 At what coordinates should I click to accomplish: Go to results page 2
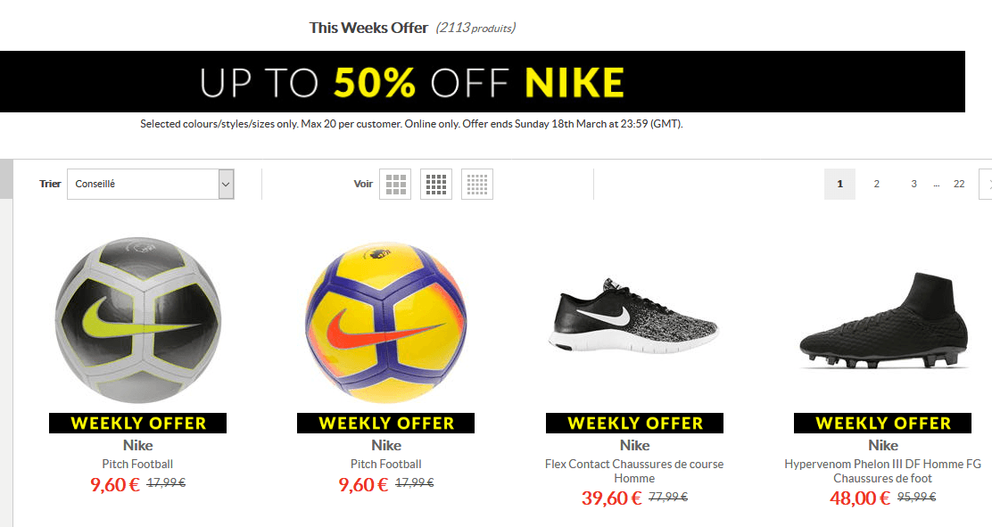coord(876,184)
